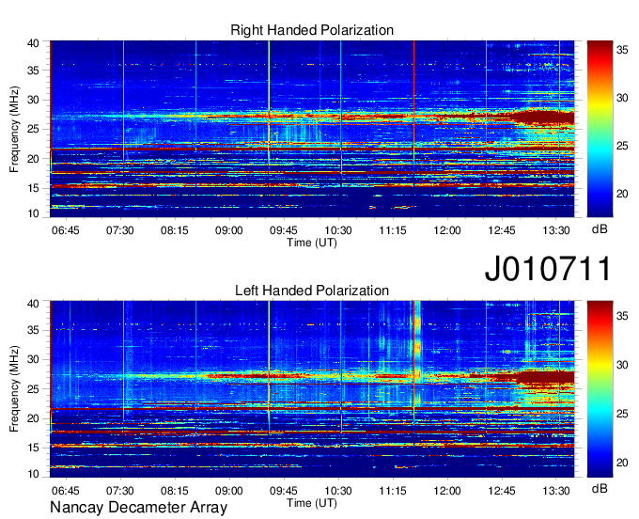
Task: Click the 25 MHz tick of Left Handed plot
Action: (x=34, y=389)
